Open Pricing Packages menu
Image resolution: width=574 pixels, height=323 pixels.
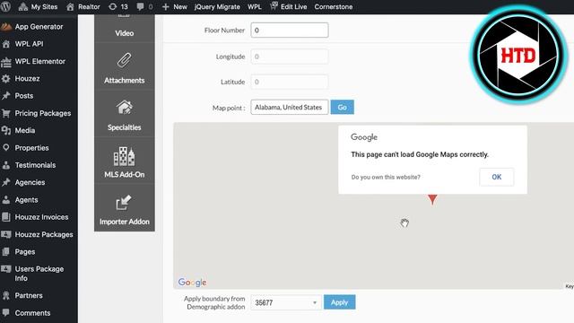point(39,113)
